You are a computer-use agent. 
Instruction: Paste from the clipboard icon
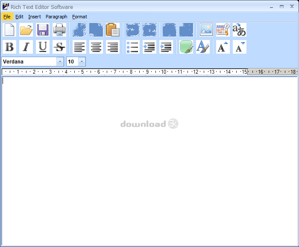(x=113, y=30)
